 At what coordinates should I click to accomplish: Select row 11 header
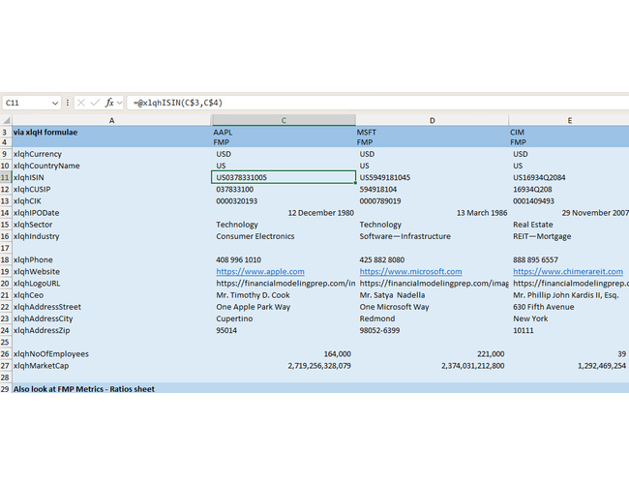tap(5, 177)
